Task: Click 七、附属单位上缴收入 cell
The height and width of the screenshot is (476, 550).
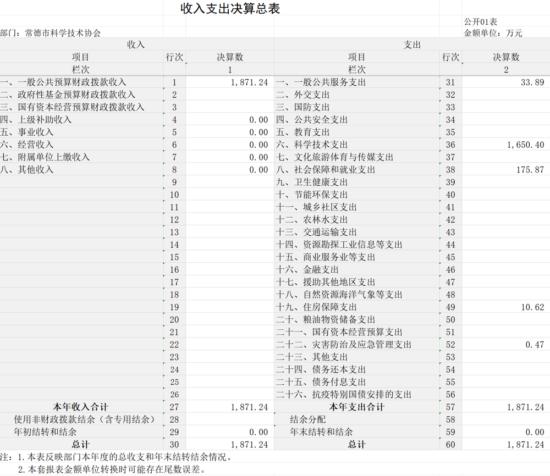Action: click(81, 157)
